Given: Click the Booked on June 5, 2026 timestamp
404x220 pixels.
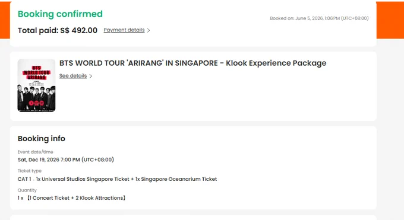Looking at the screenshot, I should pyautogui.click(x=319, y=18).
